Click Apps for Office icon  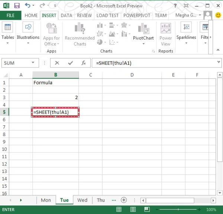tap(52, 28)
